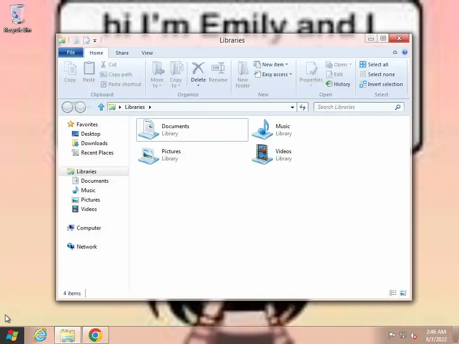The height and width of the screenshot is (344, 459).
Task: Click Select all
Action: click(374, 64)
